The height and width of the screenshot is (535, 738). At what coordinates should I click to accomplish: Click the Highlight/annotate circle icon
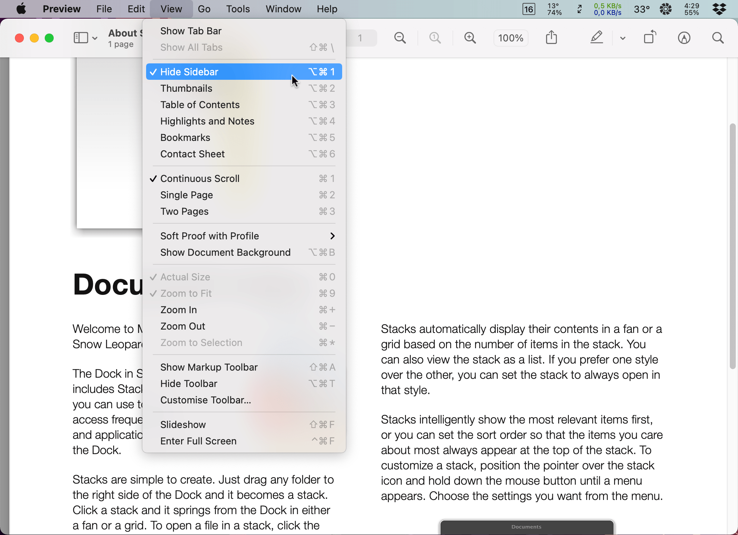click(x=684, y=38)
